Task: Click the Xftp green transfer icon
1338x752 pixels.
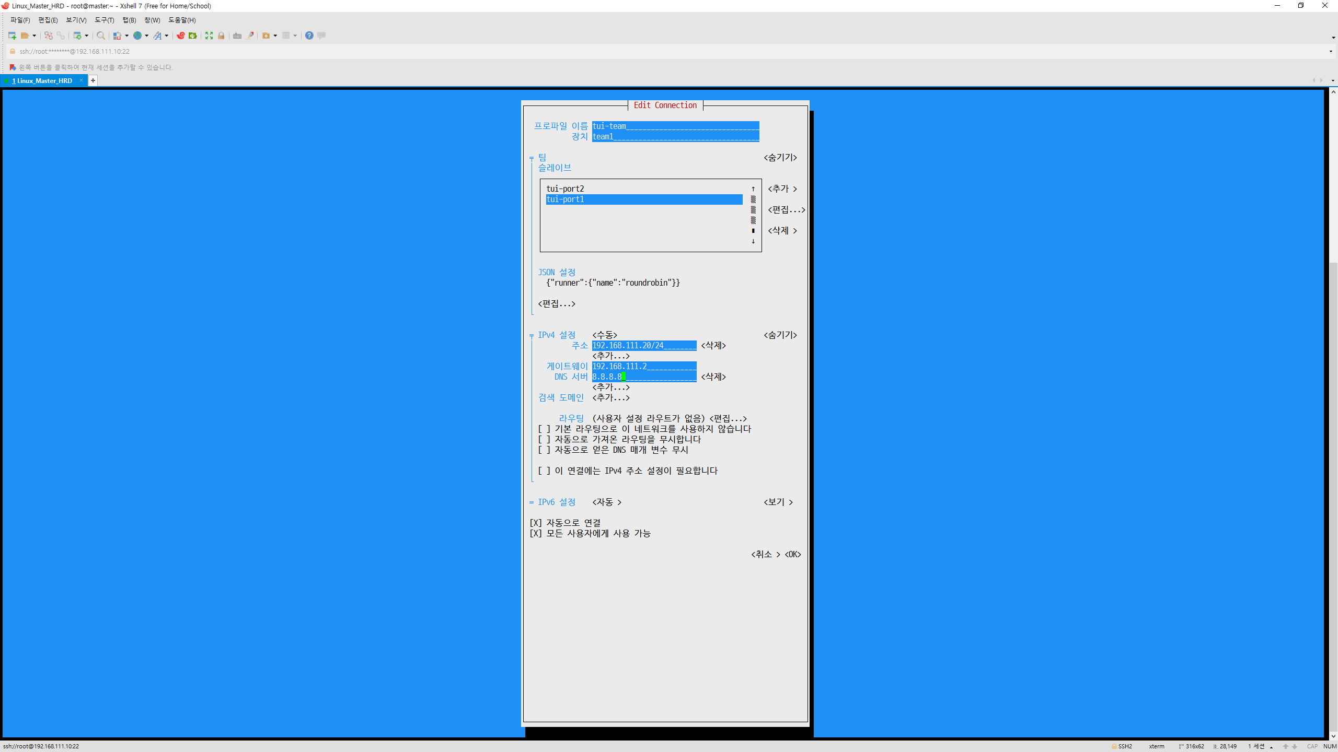Action: point(193,36)
